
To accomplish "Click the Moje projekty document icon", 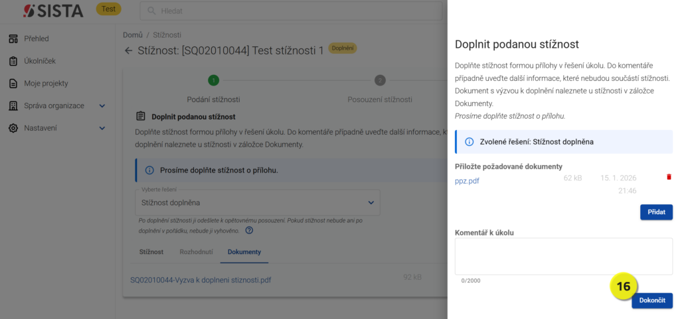I will click(13, 84).
